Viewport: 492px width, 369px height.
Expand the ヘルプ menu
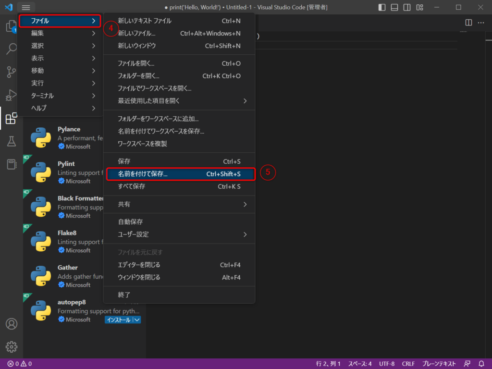60,108
